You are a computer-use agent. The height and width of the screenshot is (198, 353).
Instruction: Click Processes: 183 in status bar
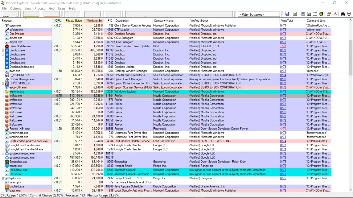(x=75, y=196)
